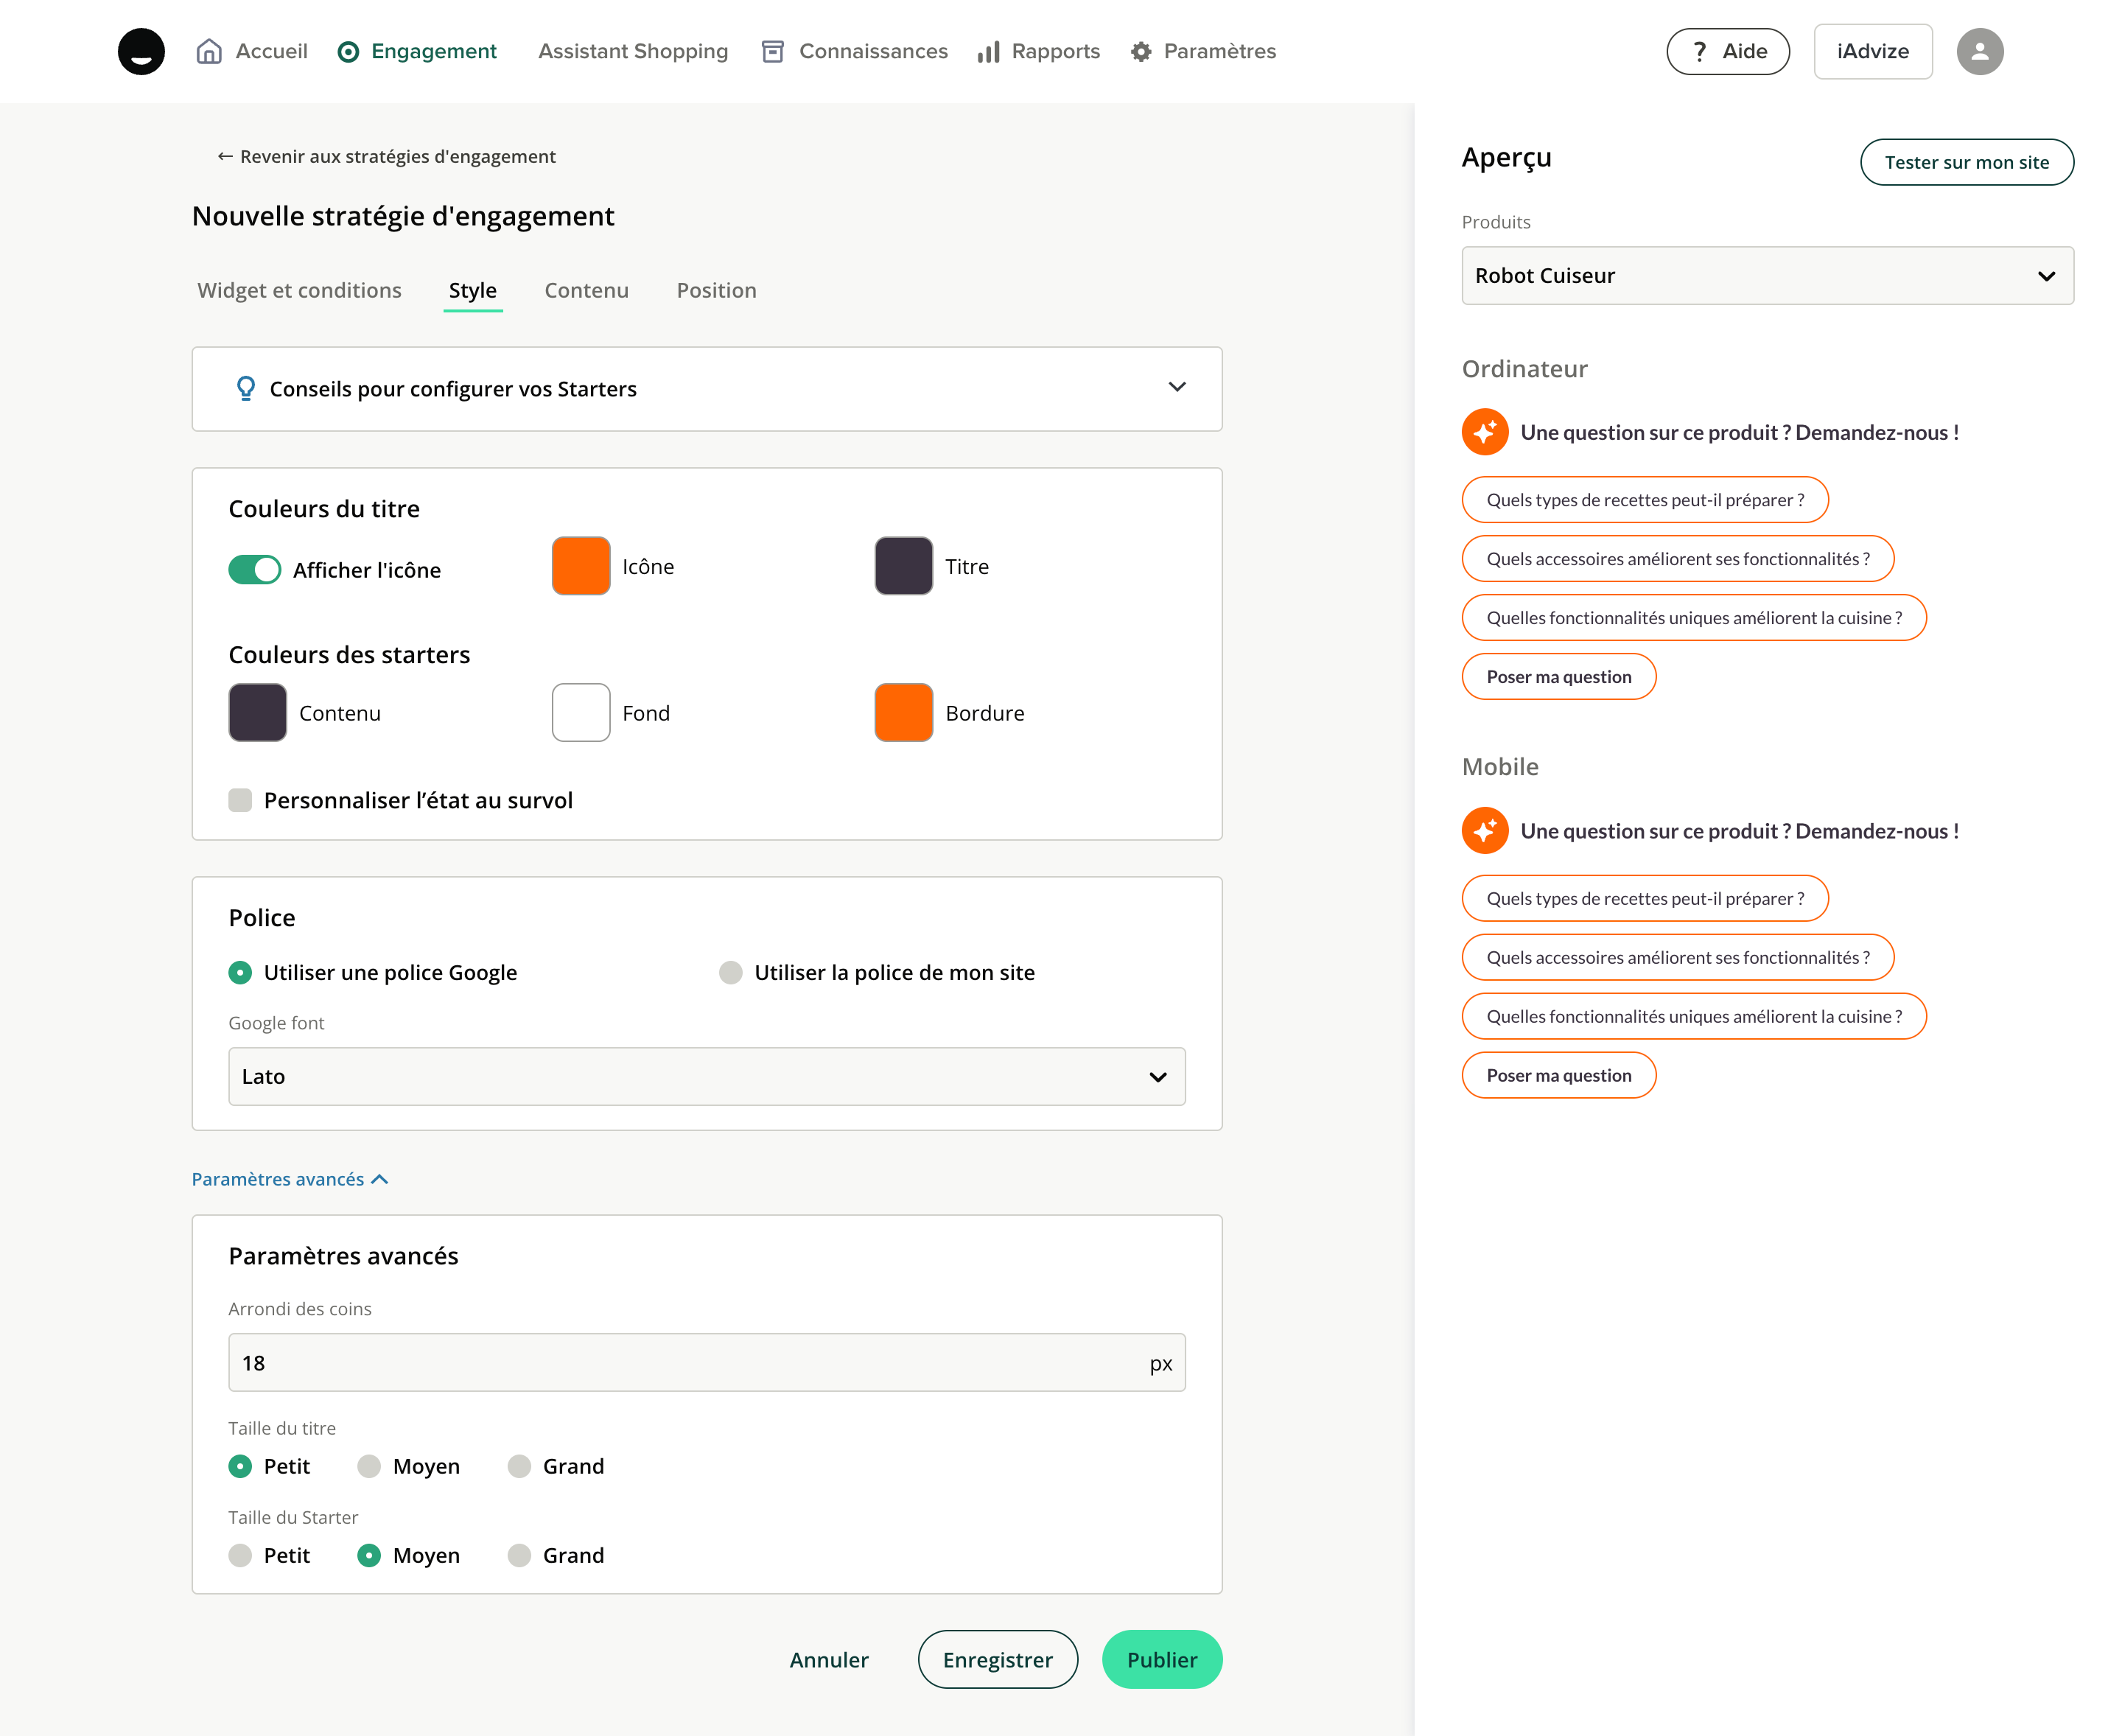Switch to the Position tab
Viewport: 2122px width, 1736px height.
point(716,290)
